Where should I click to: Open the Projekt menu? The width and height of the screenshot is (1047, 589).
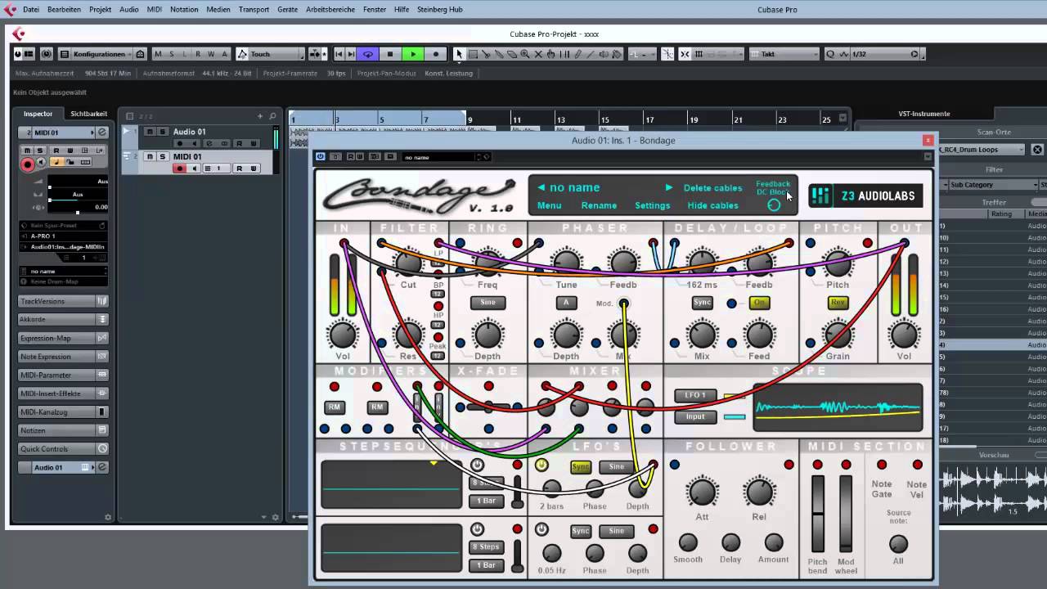tap(100, 9)
